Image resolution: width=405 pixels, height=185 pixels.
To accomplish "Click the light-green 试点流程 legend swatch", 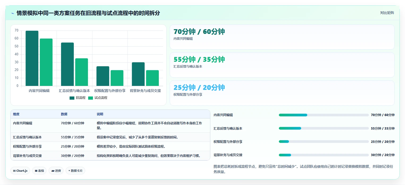I will (91, 98).
